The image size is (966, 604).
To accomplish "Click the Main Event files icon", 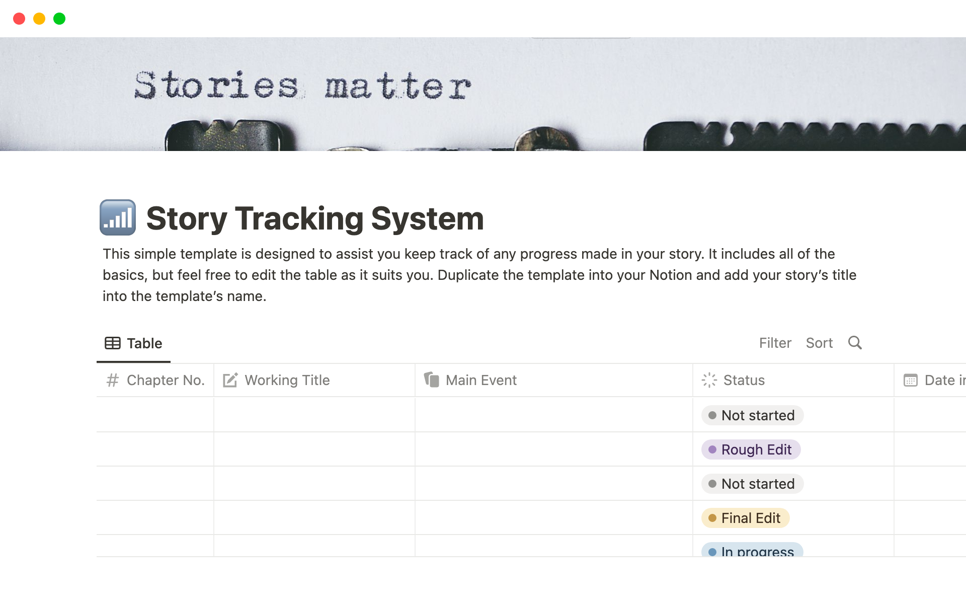I will 431,380.
